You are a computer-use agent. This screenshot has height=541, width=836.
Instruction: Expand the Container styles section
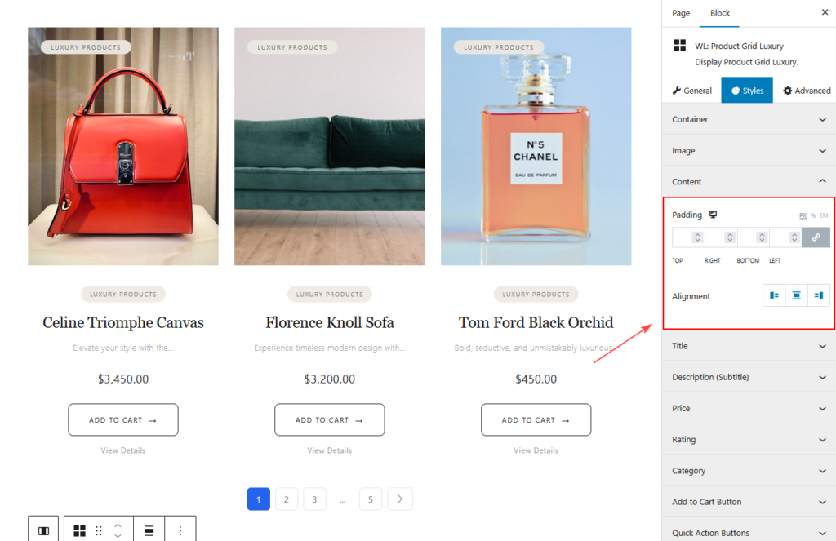[748, 119]
